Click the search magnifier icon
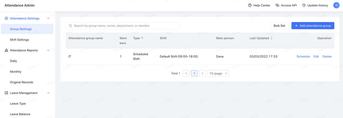 coord(70,26)
